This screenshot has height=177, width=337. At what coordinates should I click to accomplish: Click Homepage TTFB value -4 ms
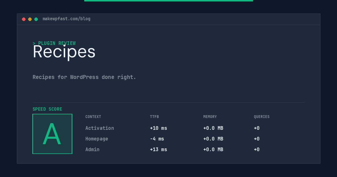[x=157, y=139]
